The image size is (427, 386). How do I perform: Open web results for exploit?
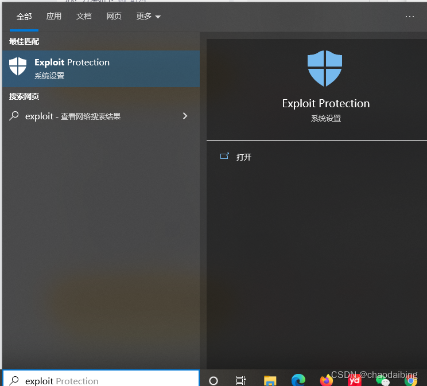click(101, 116)
